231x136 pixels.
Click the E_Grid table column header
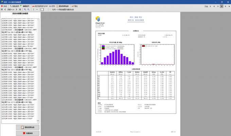coord(162,72)
